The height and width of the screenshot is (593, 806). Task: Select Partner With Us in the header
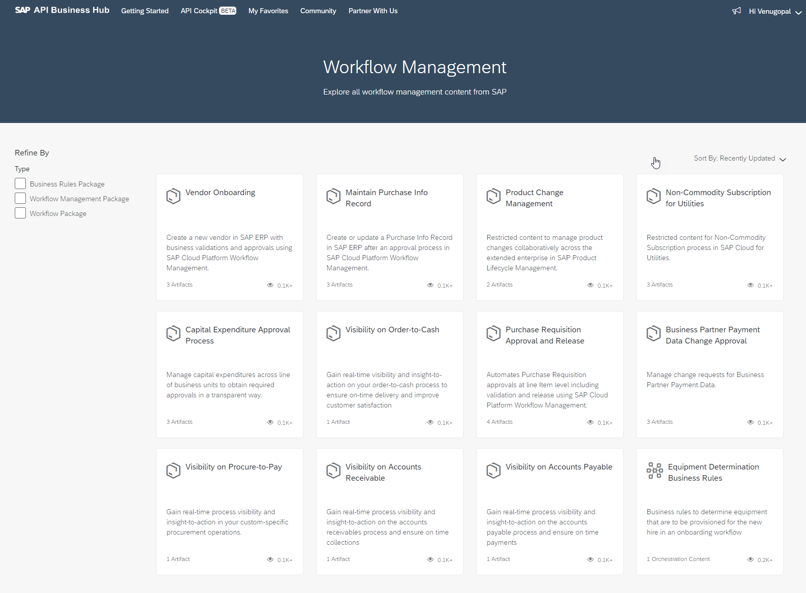point(373,11)
